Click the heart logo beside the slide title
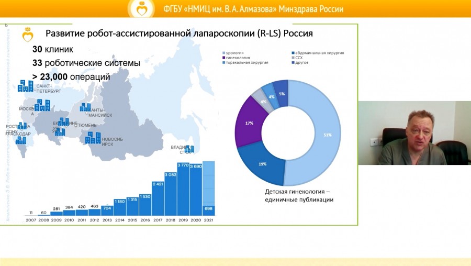The height and width of the screenshot is (266, 471). (28, 35)
